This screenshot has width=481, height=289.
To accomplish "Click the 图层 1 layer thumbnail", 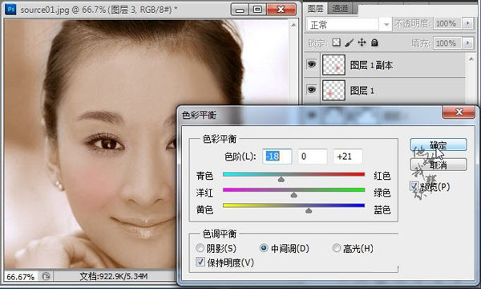I will click(333, 90).
